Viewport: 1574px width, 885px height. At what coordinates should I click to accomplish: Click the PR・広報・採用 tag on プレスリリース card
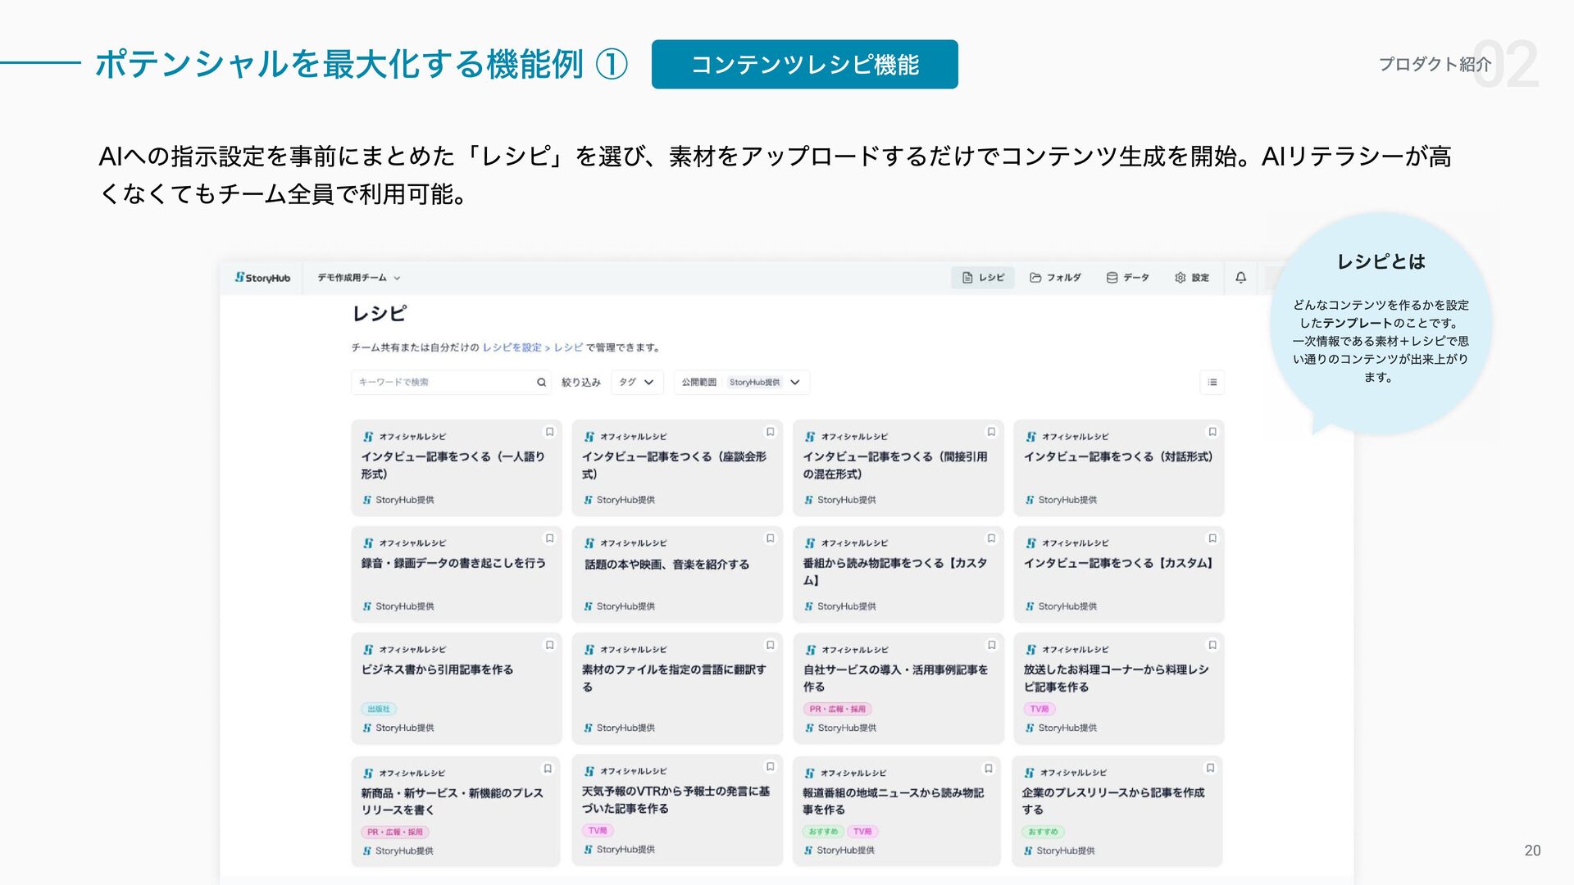394,832
